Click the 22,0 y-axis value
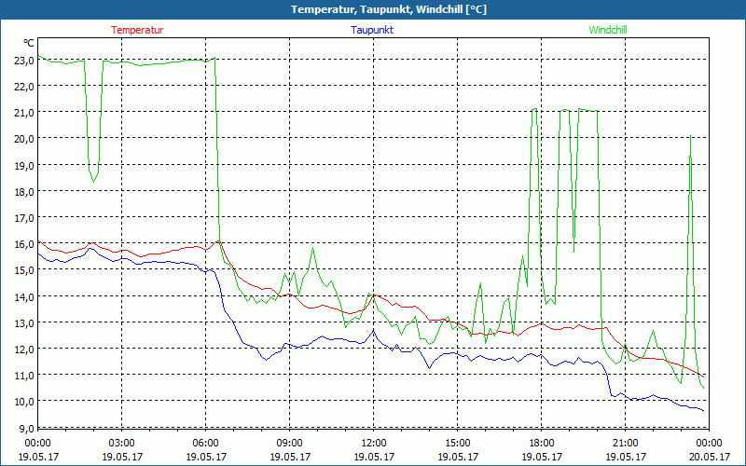The height and width of the screenshot is (466, 746). [x=25, y=86]
